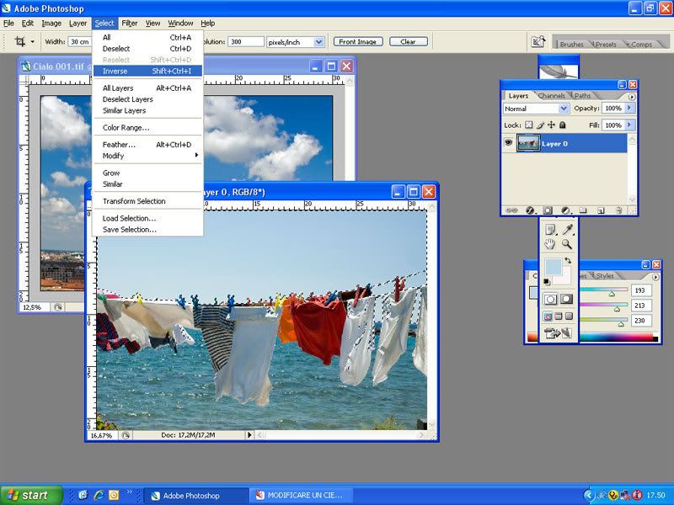Select the Crop tool preset icon
Screen dimensions: 674x505
click(19, 41)
